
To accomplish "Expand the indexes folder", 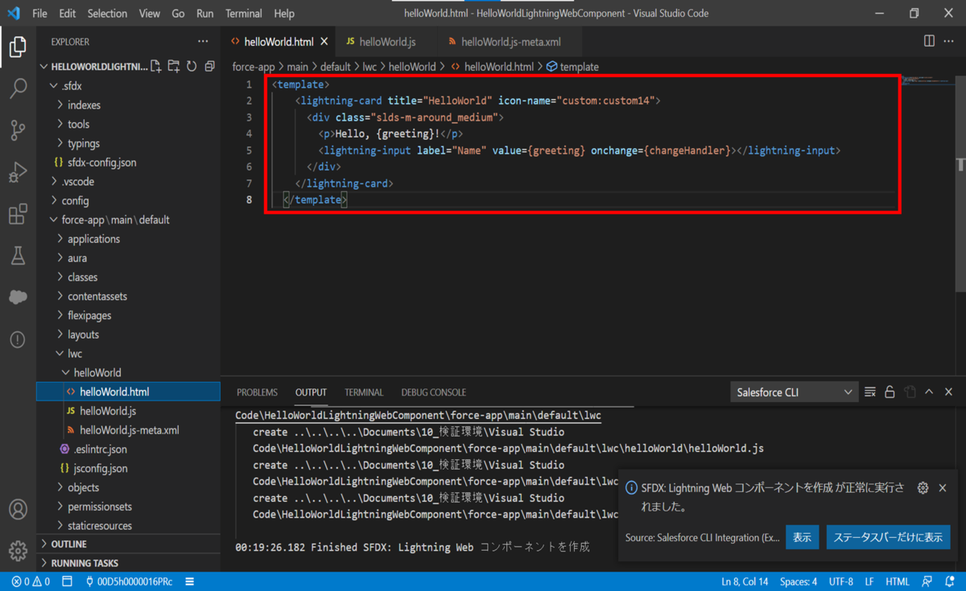I will coord(84,105).
